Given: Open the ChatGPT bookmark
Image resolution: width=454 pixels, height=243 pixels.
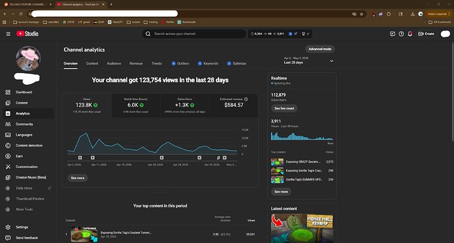Looking at the screenshot, I should [x=115, y=22].
